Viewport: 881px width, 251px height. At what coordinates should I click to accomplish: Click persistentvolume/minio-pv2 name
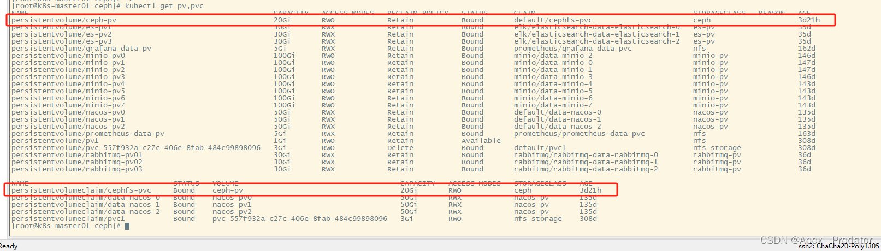pos(68,70)
